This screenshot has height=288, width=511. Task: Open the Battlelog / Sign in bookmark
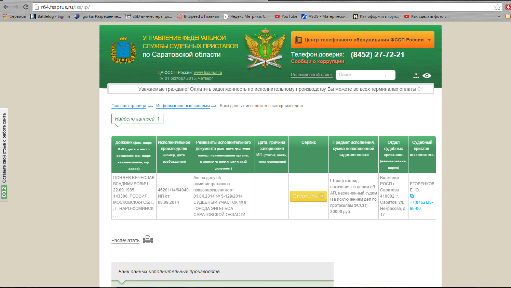click(50, 16)
